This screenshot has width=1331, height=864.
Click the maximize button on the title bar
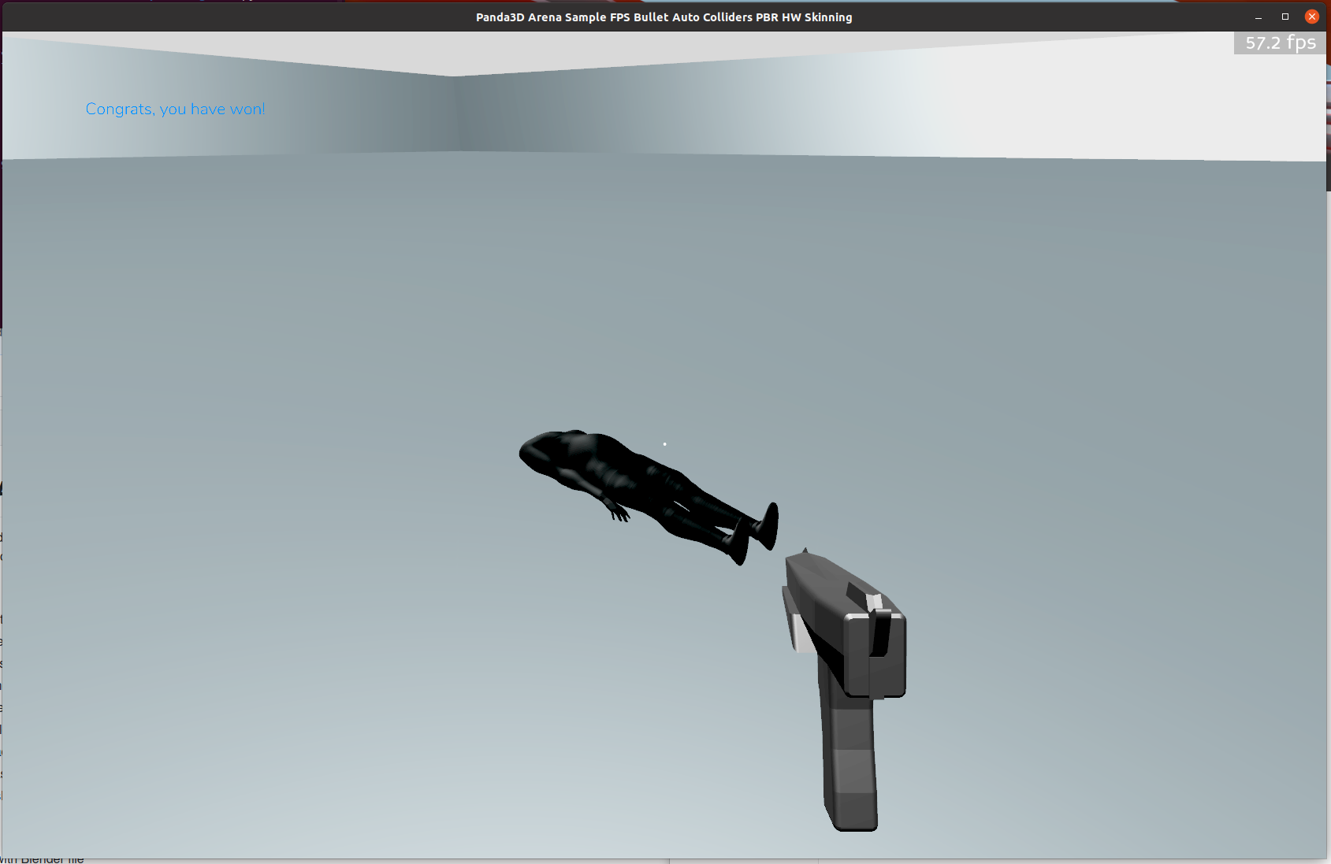point(1285,16)
